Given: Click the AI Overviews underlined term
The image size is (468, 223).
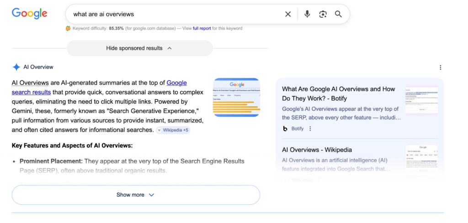Looking at the screenshot, I should (x=30, y=83).
